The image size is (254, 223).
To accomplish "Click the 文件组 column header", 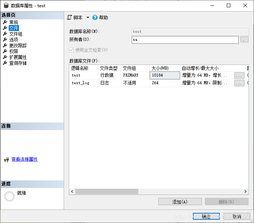I will pyautogui.click(x=135, y=68).
